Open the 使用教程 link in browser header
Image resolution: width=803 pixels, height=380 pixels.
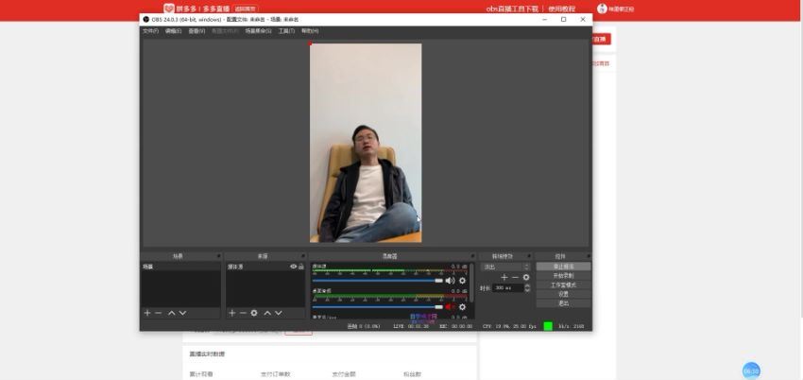coord(562,9)
